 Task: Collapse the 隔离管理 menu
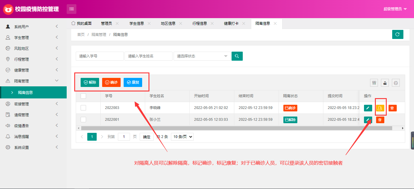tap(57, 81)
